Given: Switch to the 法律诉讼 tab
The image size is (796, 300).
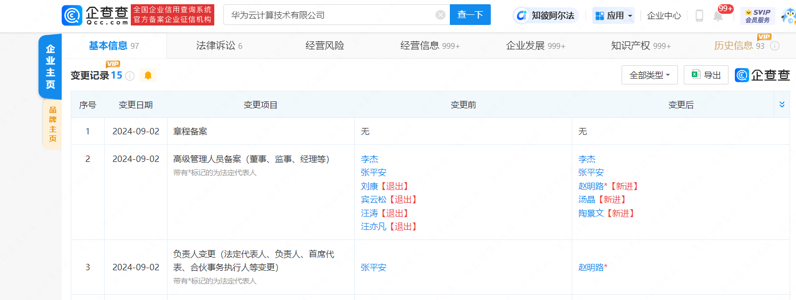Looking at the screenshot, I should [x=219, y=46].
